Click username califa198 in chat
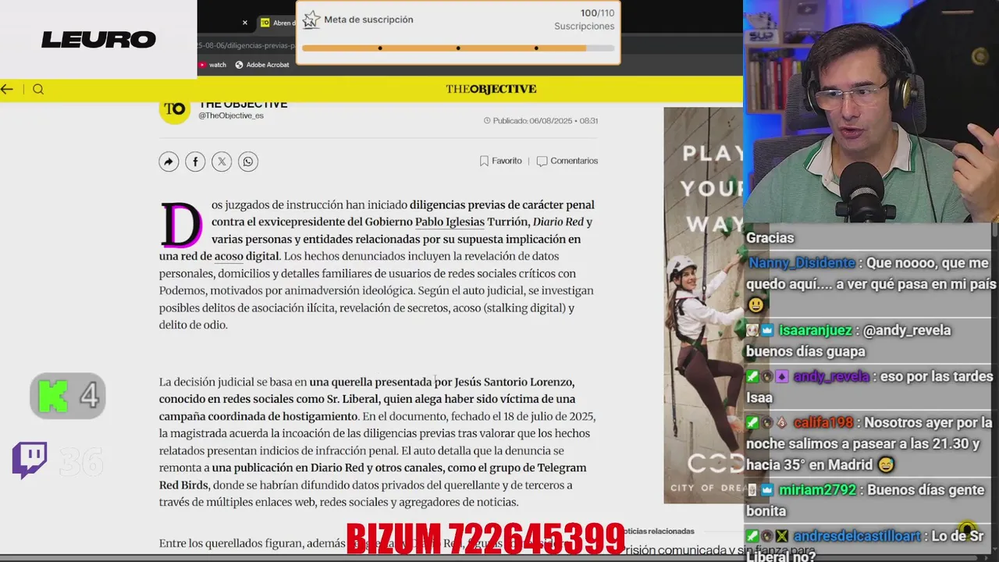The image size is (999, 562). 823,422
